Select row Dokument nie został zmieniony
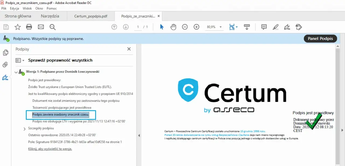Viewport: 345px width, 166px height. [x=76, y=101]
